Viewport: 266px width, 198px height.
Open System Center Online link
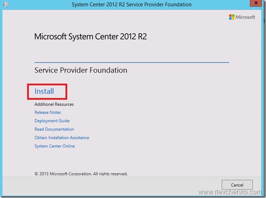coord(55,146)
